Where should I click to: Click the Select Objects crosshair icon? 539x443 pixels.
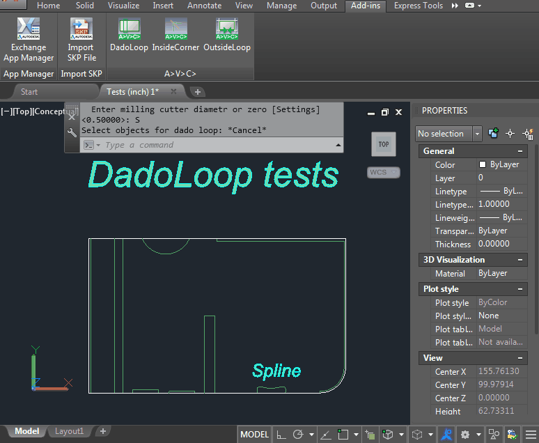pyautogui.click(x=510, y=134)
